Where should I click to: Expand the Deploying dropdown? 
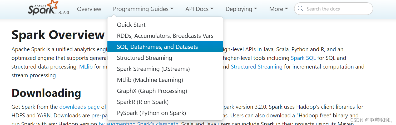tap(241, 9)
